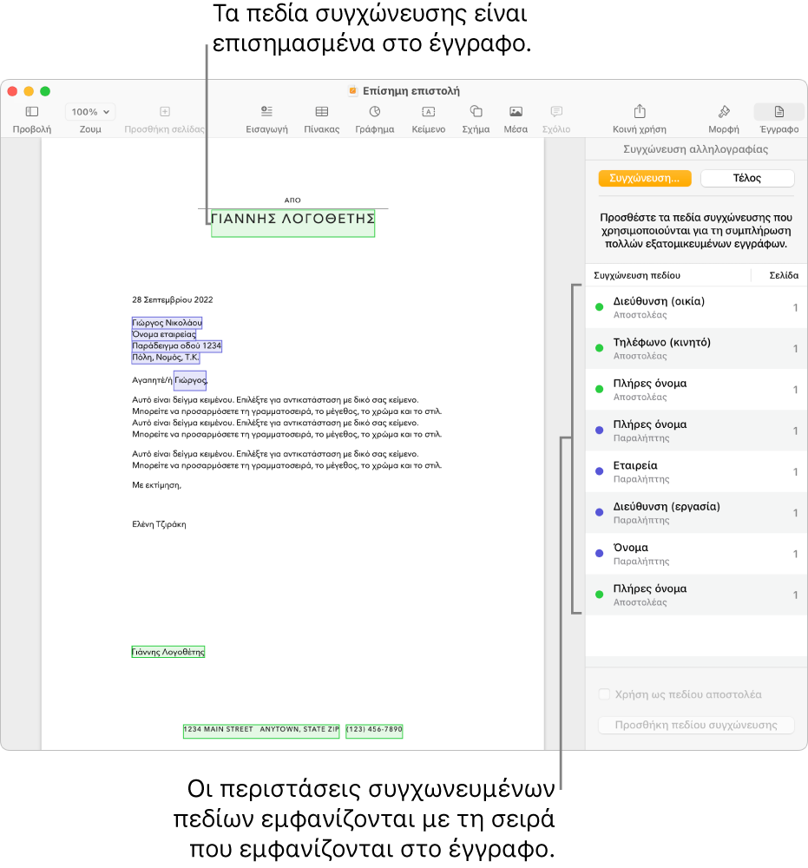Insert a text box with Κείμενο
Viewport: 808px width, 868px height.
pos(429,112)
